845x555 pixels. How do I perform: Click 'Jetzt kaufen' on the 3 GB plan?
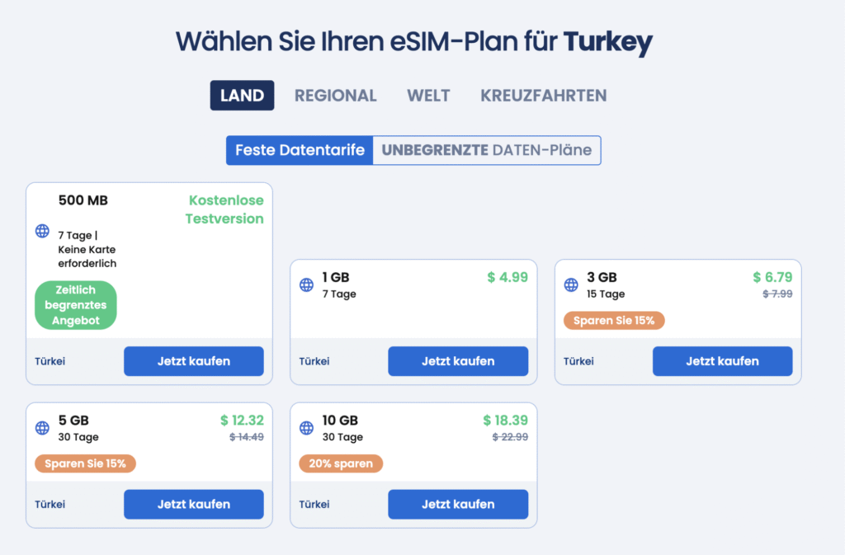coord(722,361)
